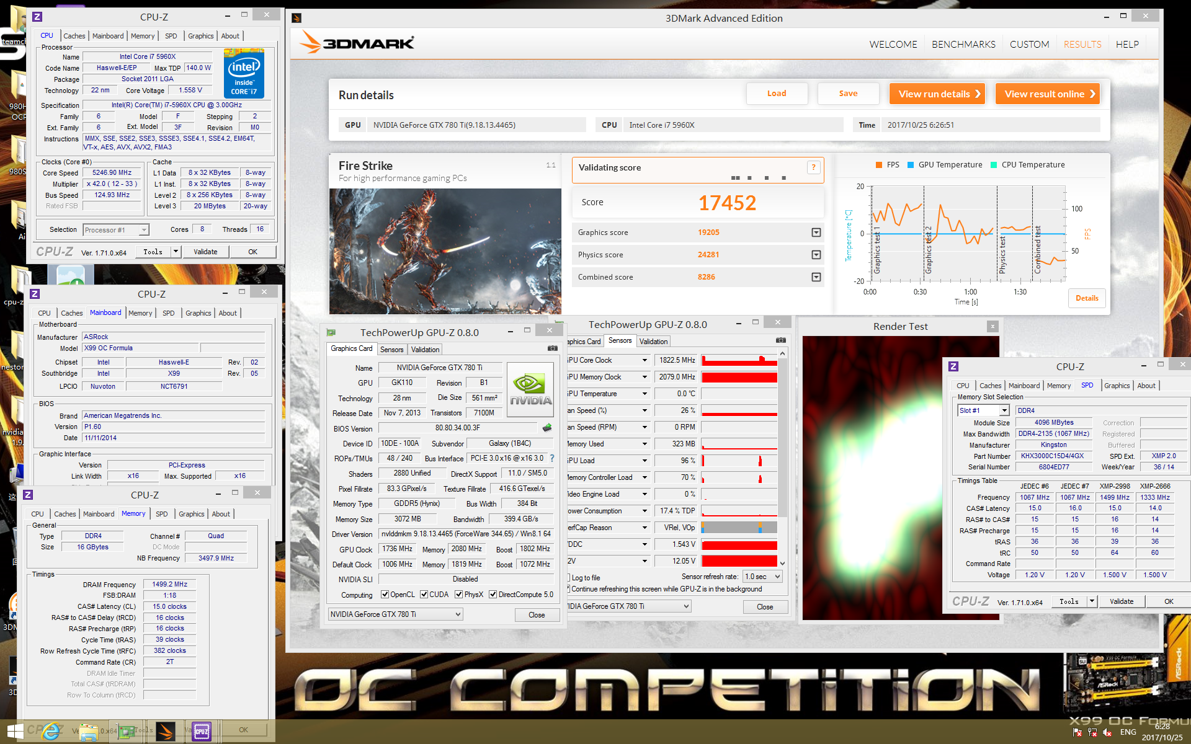Toggle Continue refreshing in background option

point(568,589)
